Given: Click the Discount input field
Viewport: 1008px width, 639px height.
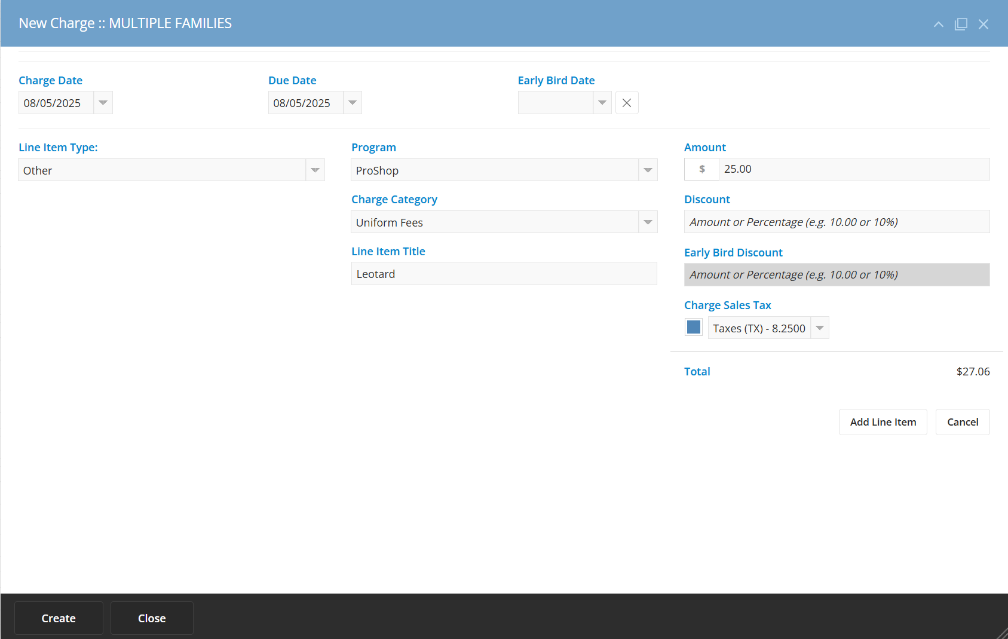Looking at the screenshot, I should point(837,221).
